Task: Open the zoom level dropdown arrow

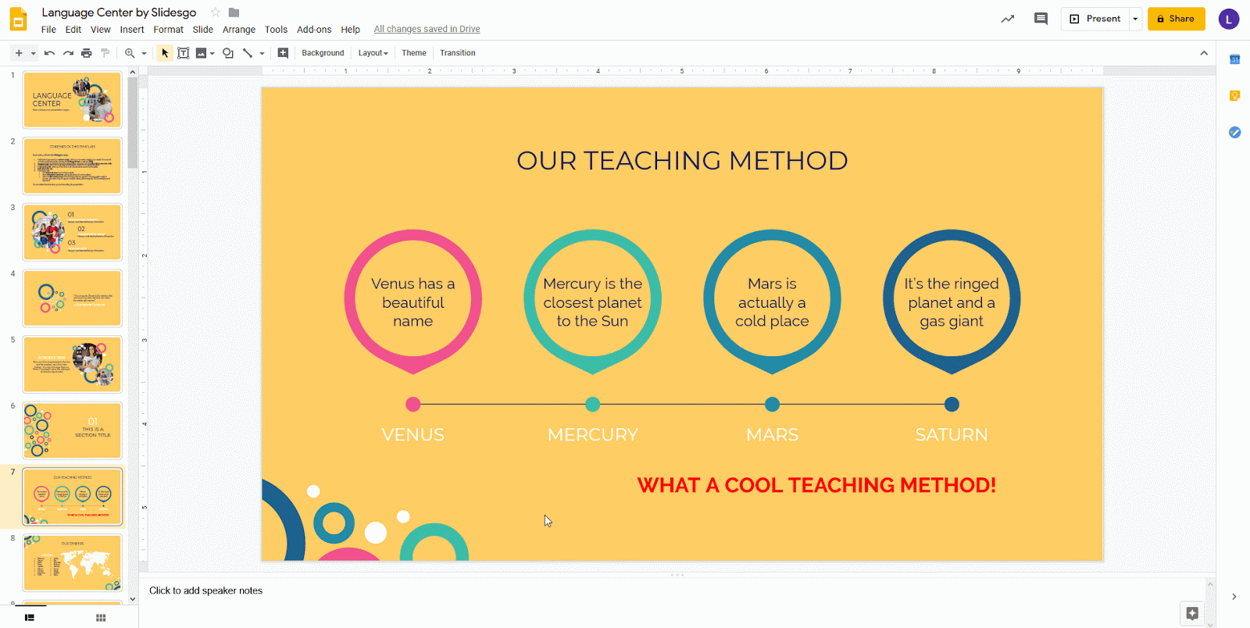Action: tap(144, 53)
